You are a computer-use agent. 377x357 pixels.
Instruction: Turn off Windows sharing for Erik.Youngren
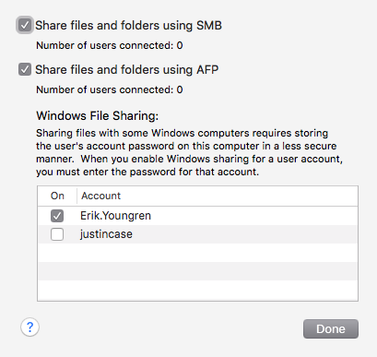coord(57,216)
